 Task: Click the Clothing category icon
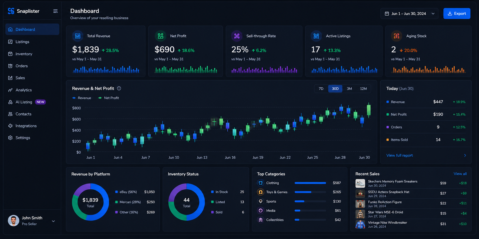coord(261,183)
